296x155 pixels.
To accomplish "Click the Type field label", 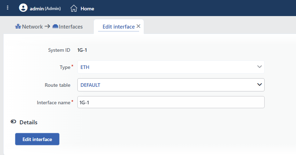I will coord(65,67).
